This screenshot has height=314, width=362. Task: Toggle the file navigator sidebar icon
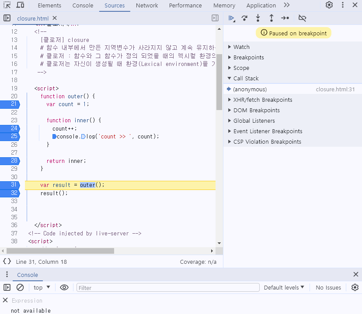[7, 18]
